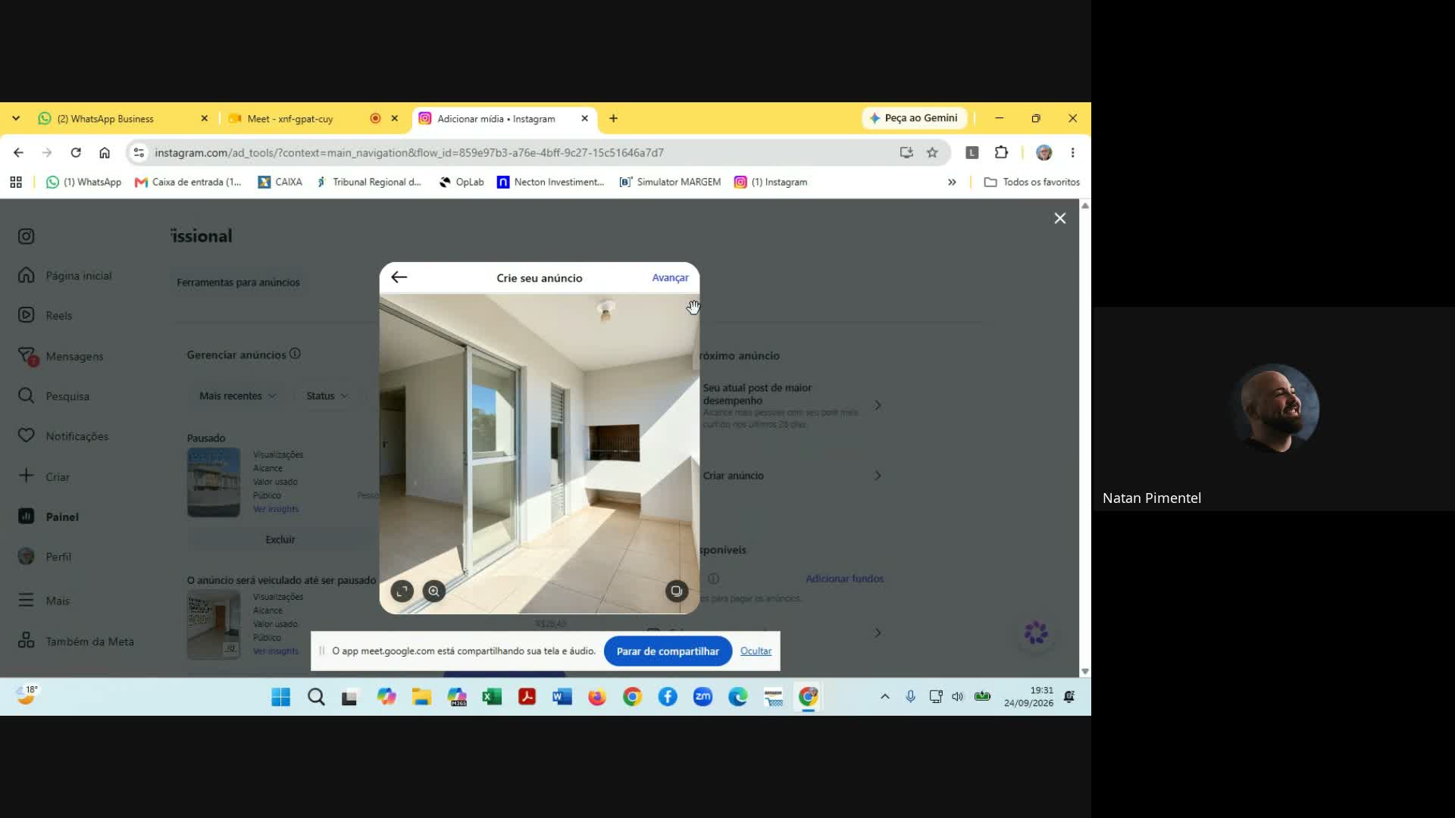Expand the Mais recentes dropdown

click(x=237, y=396)
